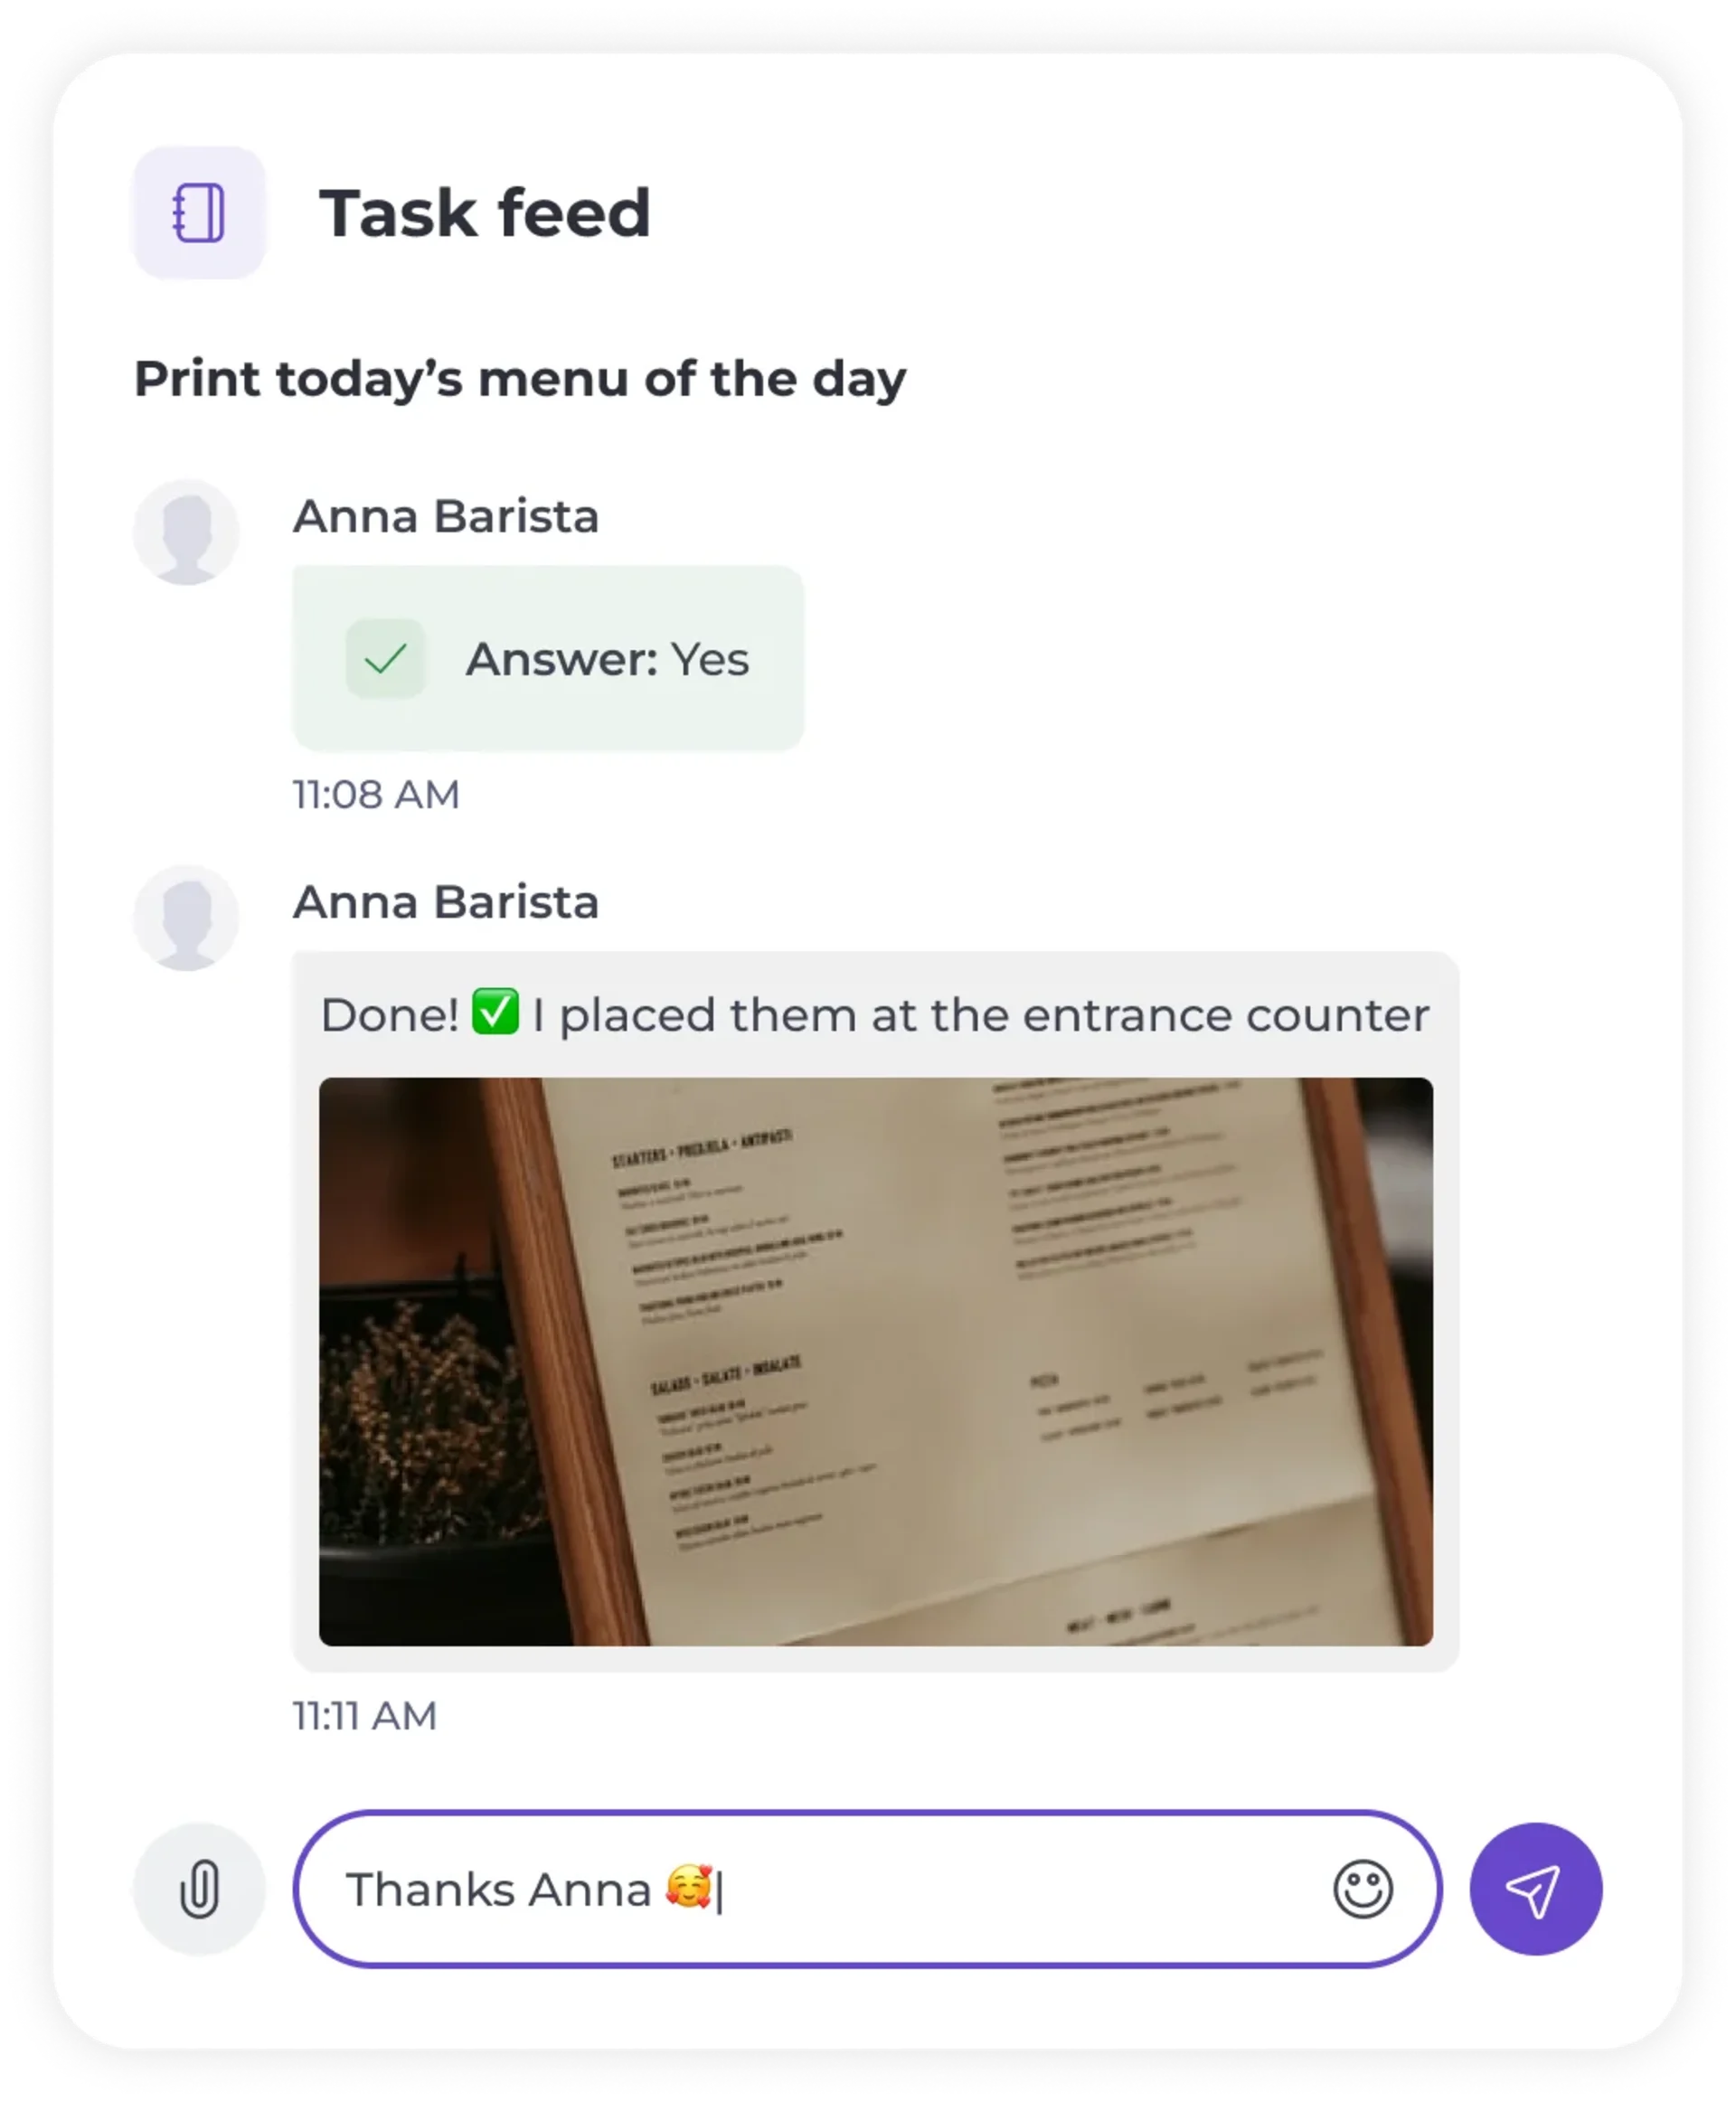The image size is (1736, 2102).
Task: Focus the Thanks Anna message input
Action: tap(867, 1889)
